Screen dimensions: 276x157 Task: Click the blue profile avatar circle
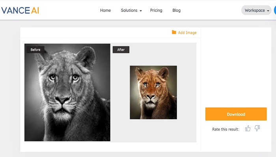click(x=275, y=10)
